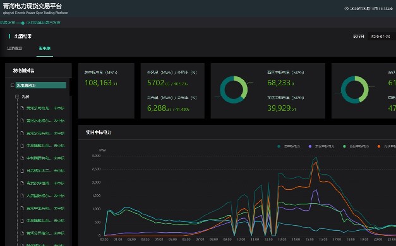
Task: Click the 108,163 total awarded energy value
Action: click(x=101, y=83)
